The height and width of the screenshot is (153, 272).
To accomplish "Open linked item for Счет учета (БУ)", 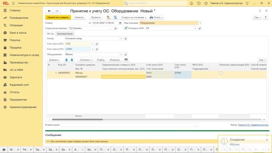I will (97, 44).
